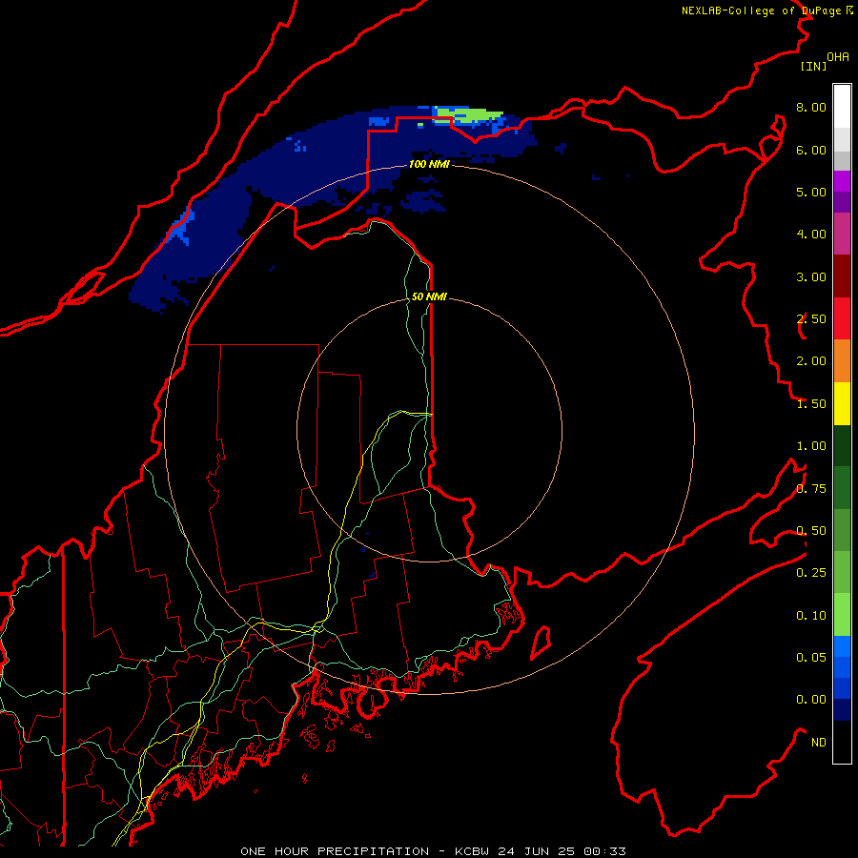This screenshot has height=858, width=858.
Task: Click the 100 NMI range ring label
Action: coord(429,164)
